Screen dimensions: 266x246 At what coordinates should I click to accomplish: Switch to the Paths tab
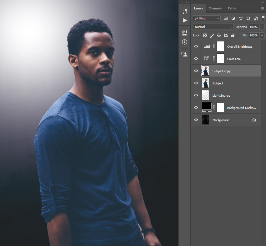coord(232,8)
